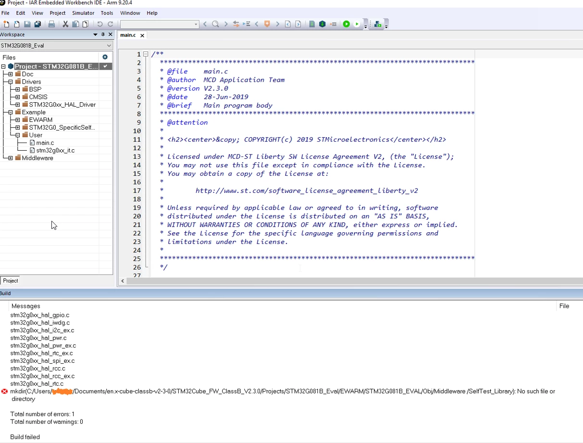Click in the quick search input field
The width and height of the screenshot is (583, 443).
pos(157,24)
